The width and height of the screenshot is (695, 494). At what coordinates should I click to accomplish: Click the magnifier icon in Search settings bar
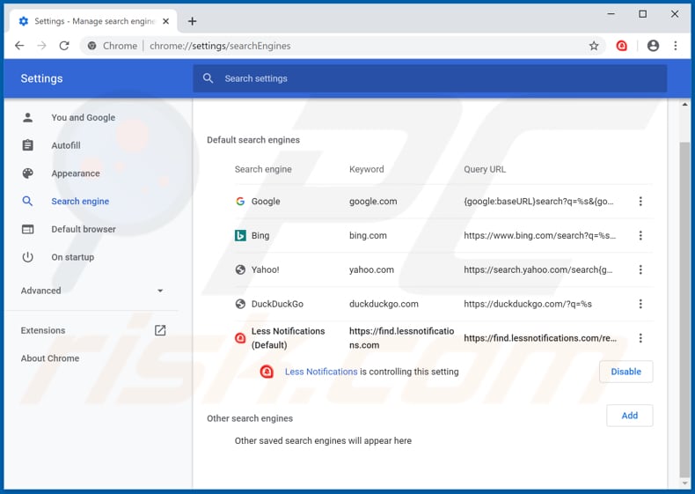click(x=208, y=78)
